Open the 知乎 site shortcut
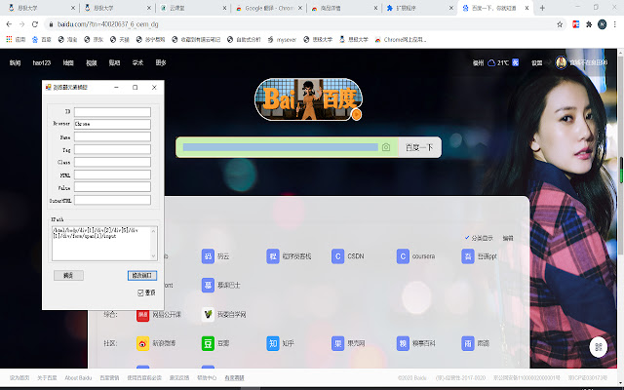The image size is (624, 390). point(280,343)
